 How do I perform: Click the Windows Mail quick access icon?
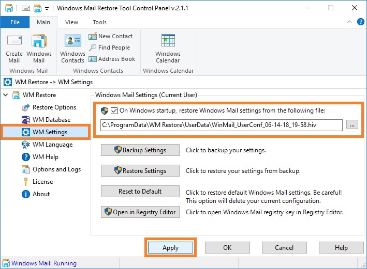coord(37,8)
